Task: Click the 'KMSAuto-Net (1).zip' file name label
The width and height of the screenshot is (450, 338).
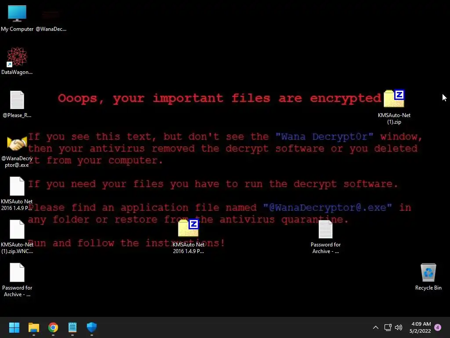Action: click(394, 118)
